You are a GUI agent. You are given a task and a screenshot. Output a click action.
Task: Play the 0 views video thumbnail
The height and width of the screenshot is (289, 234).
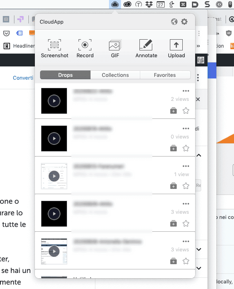(x=54, y=138)
